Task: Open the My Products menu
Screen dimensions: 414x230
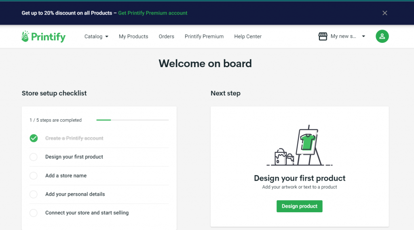Action: point(133,36)
